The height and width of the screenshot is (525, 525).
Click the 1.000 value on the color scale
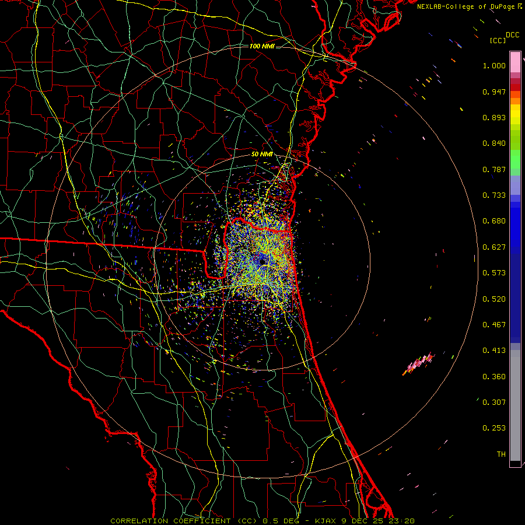pyautogui.click(x=494, y=65)
